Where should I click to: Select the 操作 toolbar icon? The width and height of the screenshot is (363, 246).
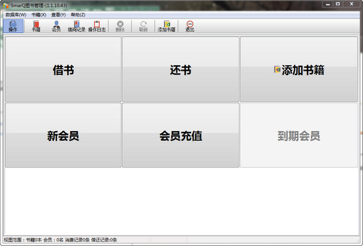point(13,26)
